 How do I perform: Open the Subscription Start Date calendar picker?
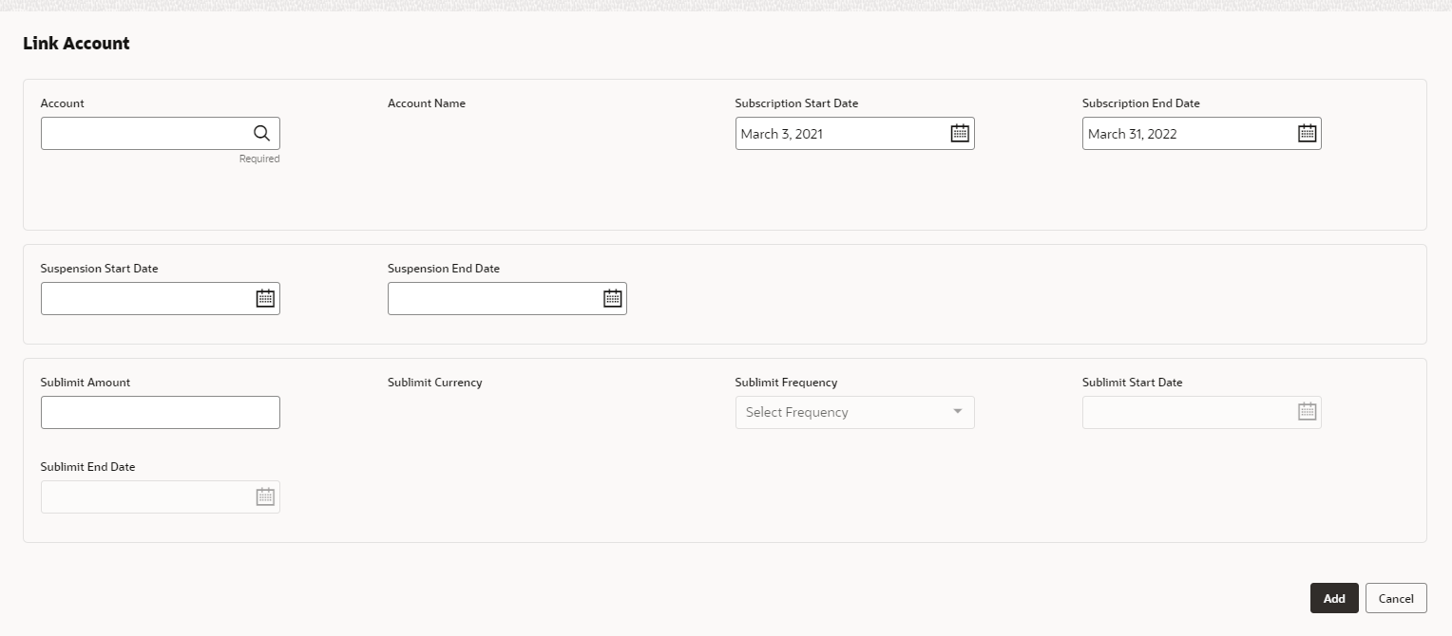pyautogui.click(x=960, y=133)
